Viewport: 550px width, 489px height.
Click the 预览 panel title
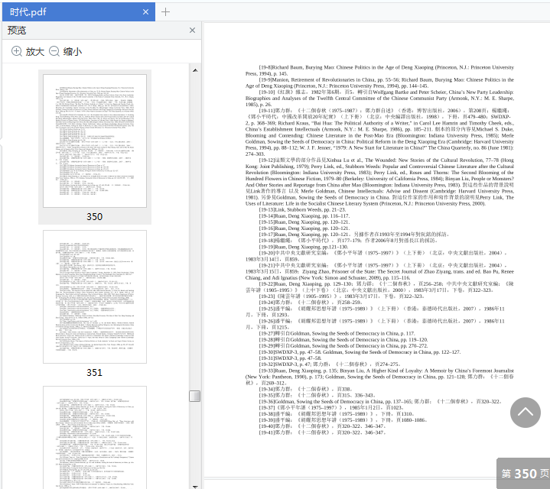coord(17,30)
